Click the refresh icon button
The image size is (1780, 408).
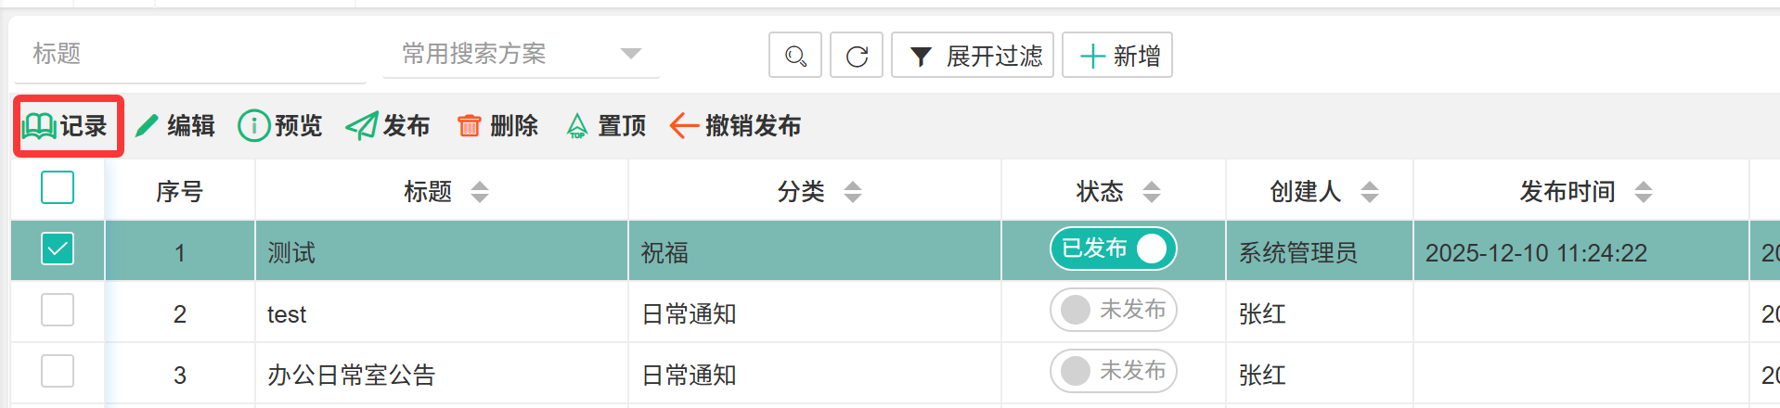[x=857, y=56]
